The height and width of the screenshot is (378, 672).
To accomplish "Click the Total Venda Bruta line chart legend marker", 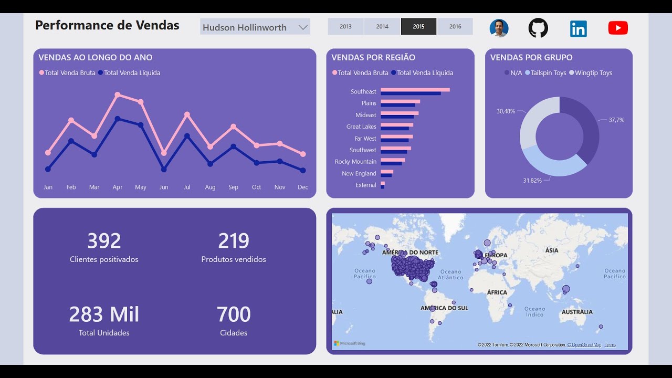I will click(x=41, y=73).
